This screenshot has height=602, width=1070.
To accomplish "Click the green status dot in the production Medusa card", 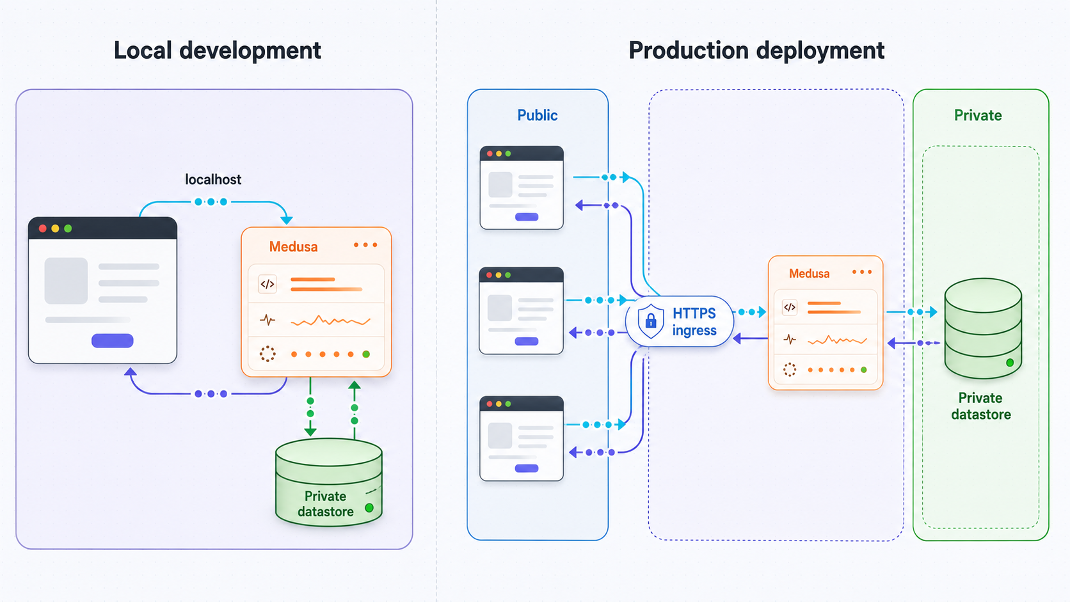I will 864,370.
